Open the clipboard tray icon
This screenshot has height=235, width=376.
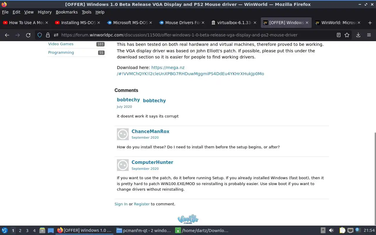coord(342,231)
